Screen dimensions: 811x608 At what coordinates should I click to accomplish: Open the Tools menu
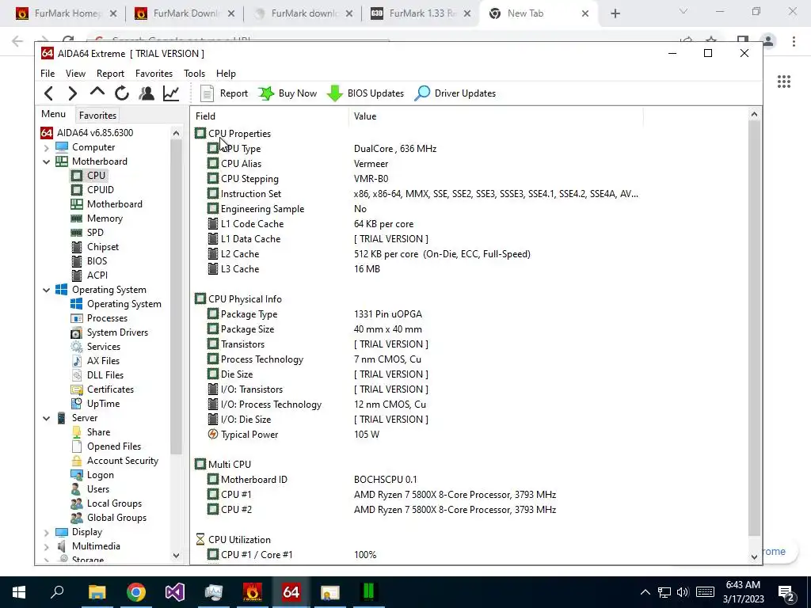pyautogui.click(x=195, y=74)
